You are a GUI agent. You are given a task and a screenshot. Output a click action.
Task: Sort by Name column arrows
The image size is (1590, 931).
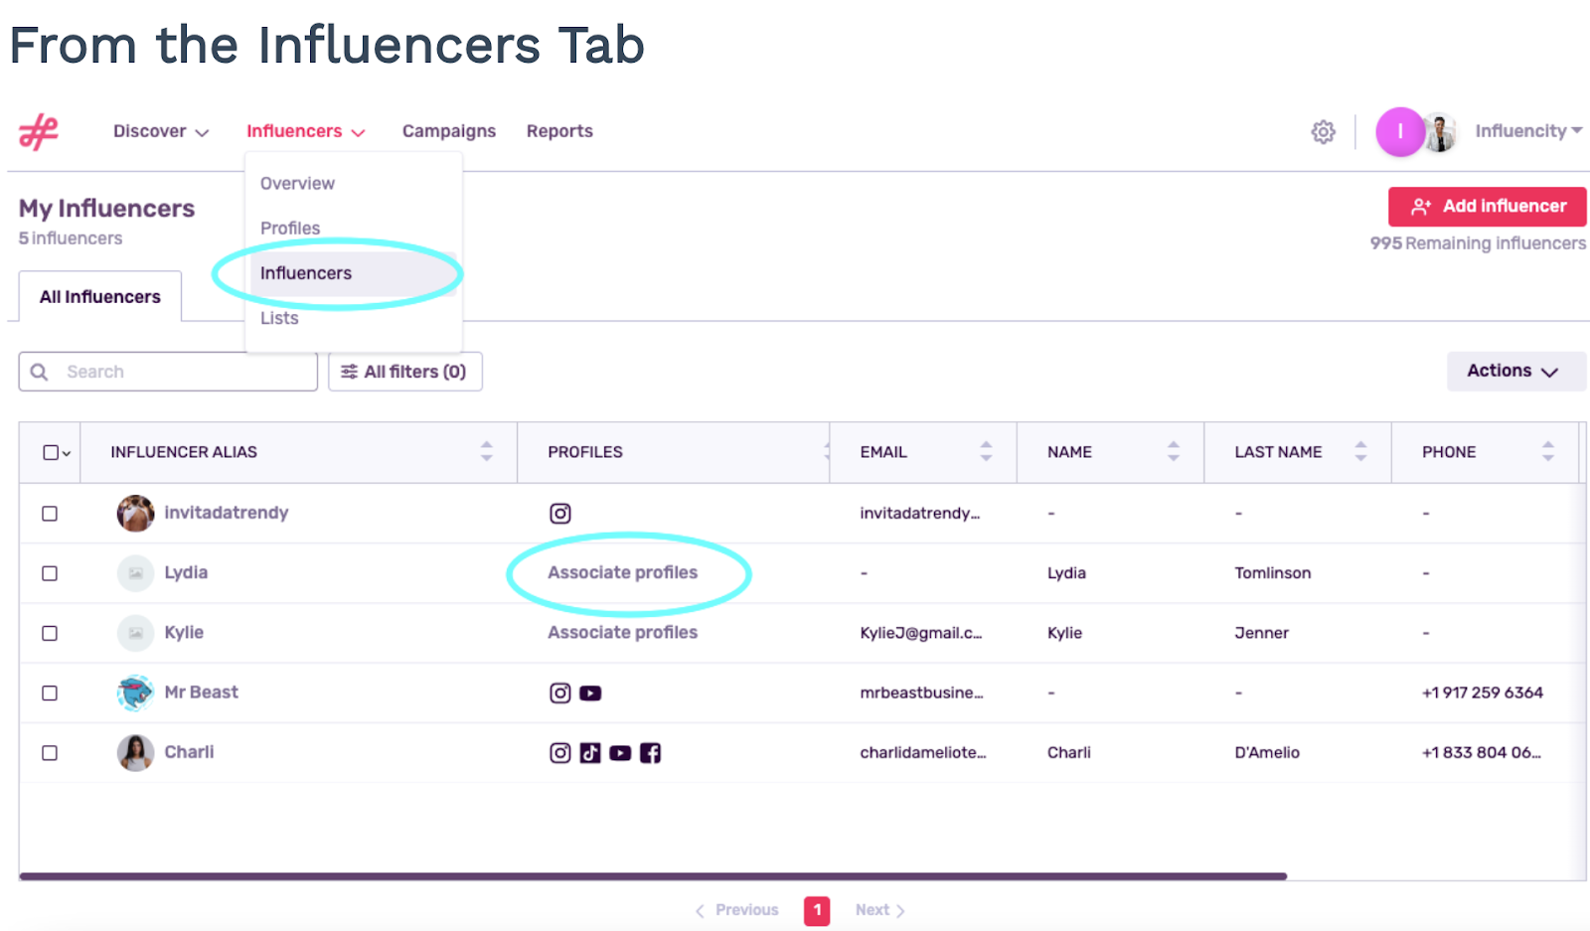point(1174,452)
